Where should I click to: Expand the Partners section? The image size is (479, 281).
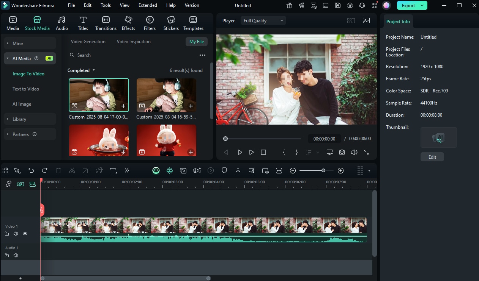click(x=30, y=134)
